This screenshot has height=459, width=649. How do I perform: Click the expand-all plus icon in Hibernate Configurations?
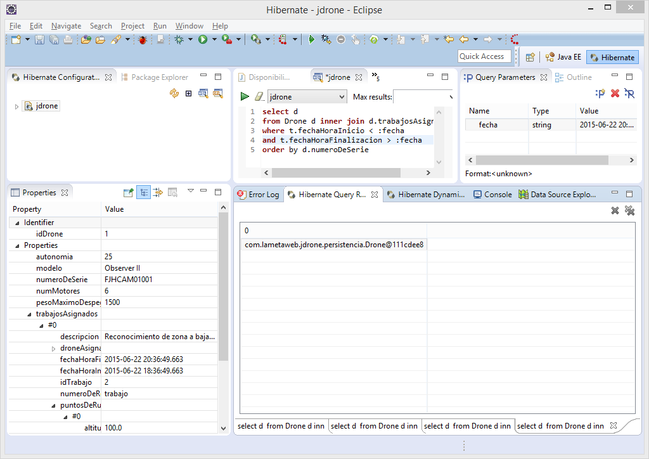click(189, 94)
